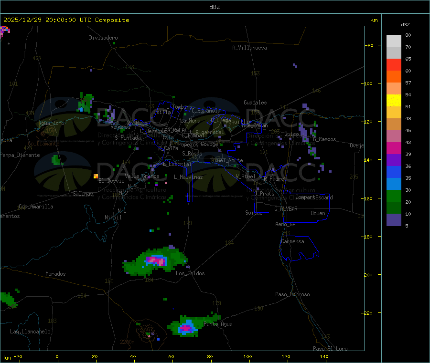Click the Punta_Agua map label
Screen dimensions: 430x363
pos(218,324)
